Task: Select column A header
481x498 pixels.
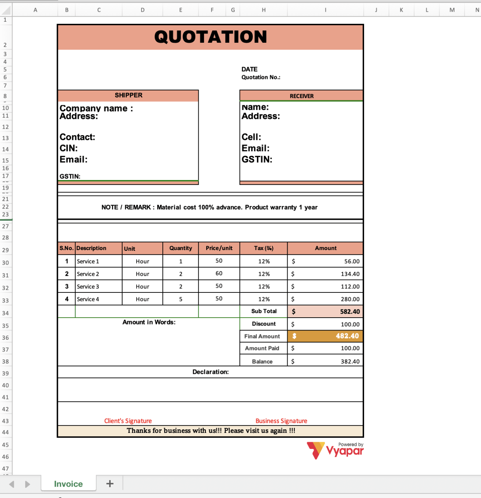Action: pyautogui.click(x=35, y=10)
